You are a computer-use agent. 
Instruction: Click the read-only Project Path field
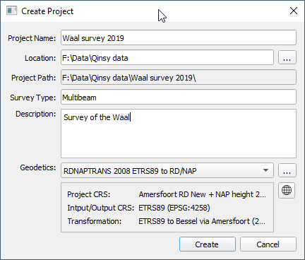(179, 77)
